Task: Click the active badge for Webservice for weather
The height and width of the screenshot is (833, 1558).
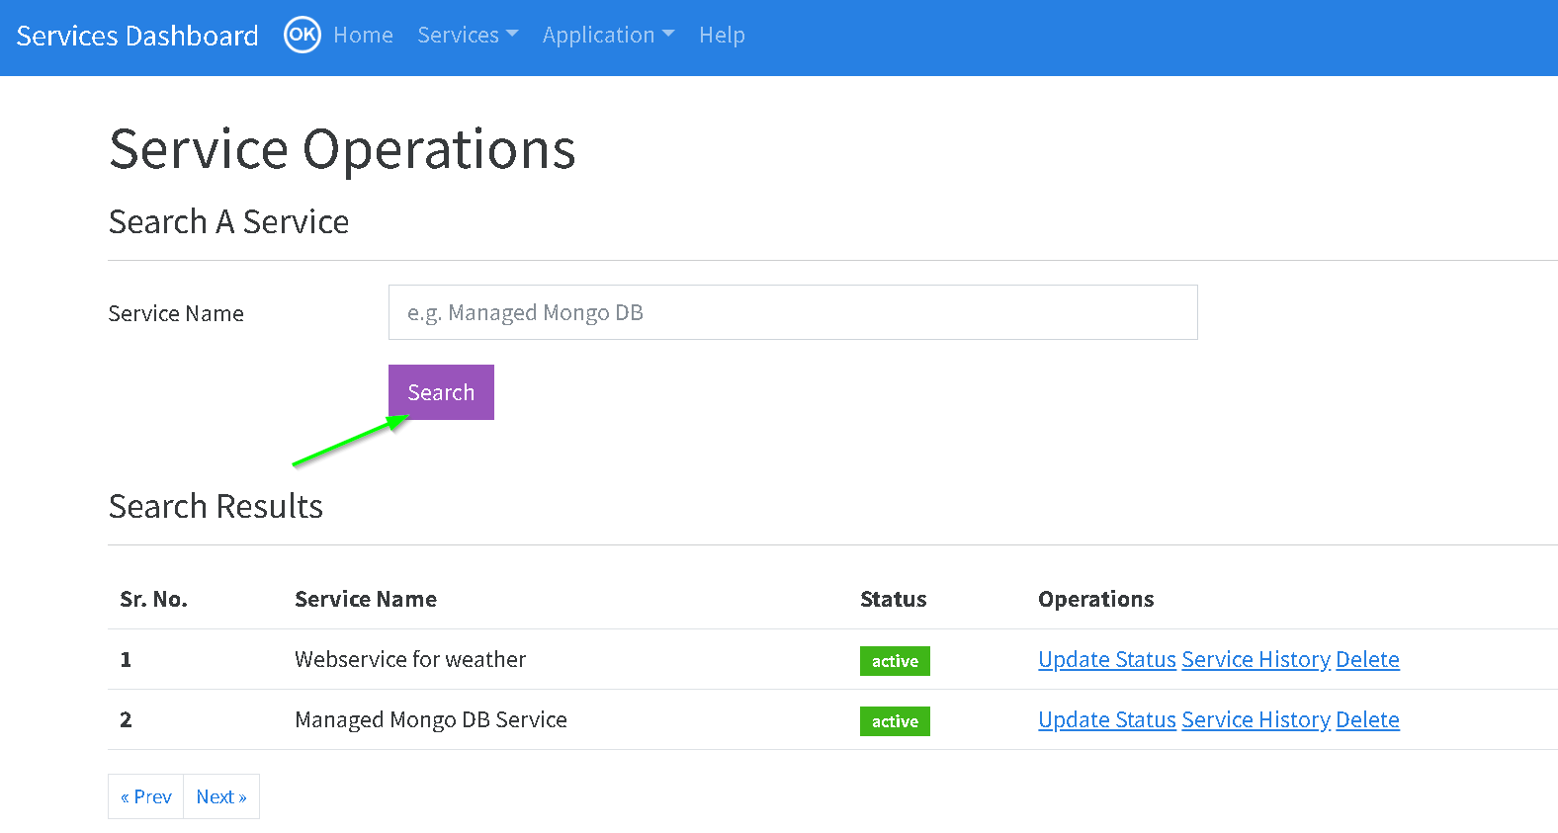Action: [x=895, y=661]
